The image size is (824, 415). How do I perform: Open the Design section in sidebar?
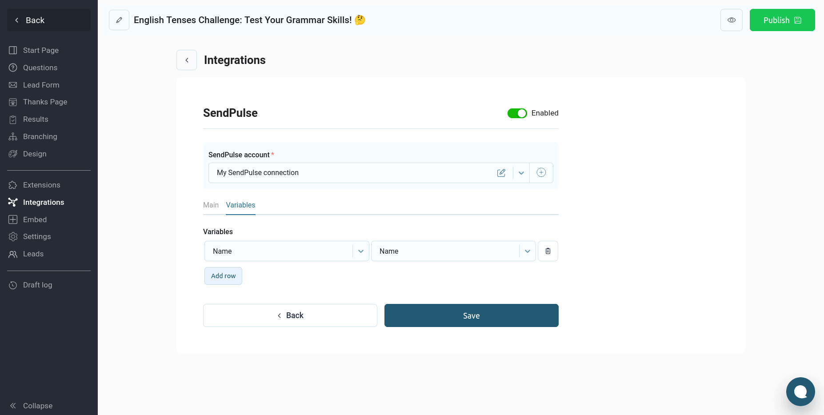(35, 154)
